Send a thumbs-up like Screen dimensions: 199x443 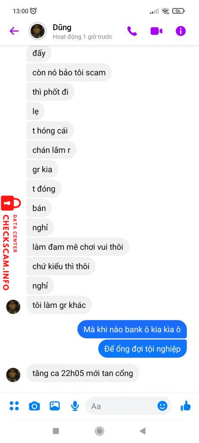click(x=186, y=406)
